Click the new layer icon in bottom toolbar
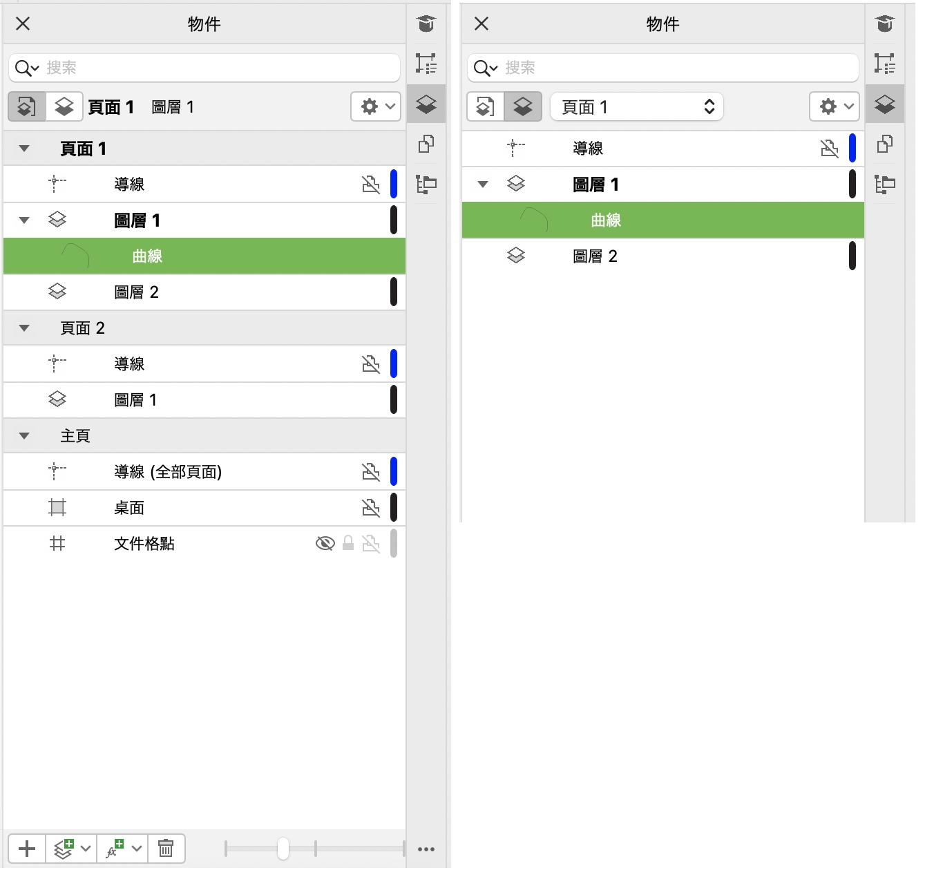The height and width of the screenshot is (879, 925). 64,849
